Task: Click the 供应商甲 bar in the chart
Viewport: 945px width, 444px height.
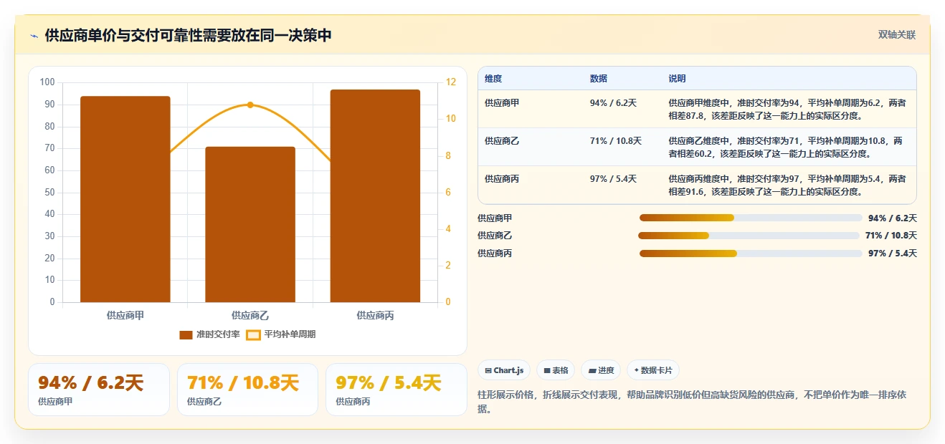Action: tap(125, 199)
